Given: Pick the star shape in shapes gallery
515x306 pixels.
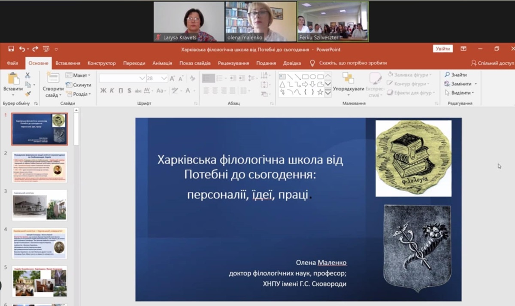Looking at the screenshot, I should pyautogui.click(x=320, y=92).
